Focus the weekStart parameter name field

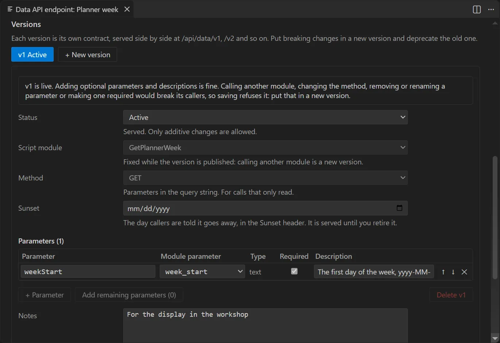pos(88,272)
